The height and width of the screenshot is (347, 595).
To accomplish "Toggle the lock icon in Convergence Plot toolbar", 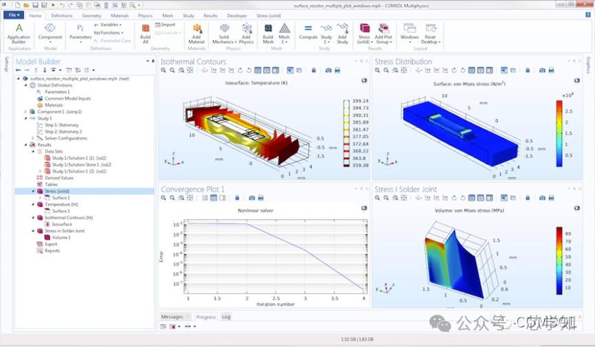I will click(237, 198).
